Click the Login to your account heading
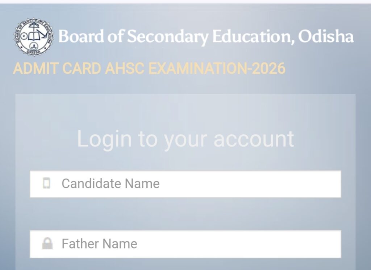Viewport: 371px width, 270px height. tap(185, 139)
